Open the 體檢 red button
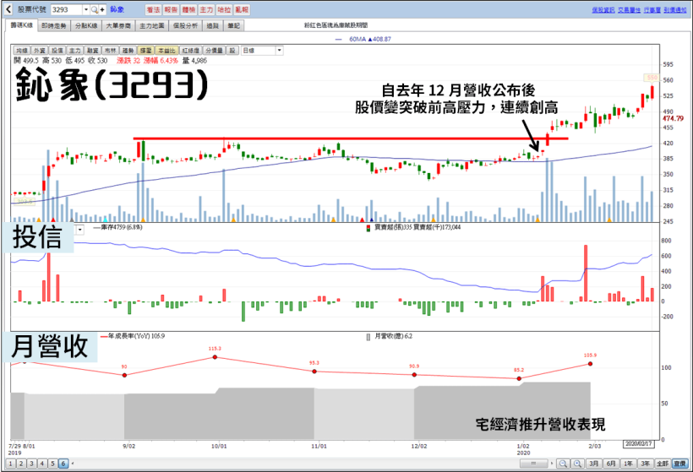693x472 pixels. (188, 10)
